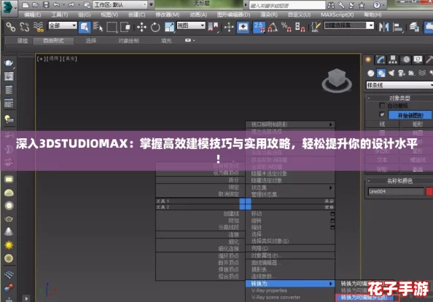The height and width of the screenshot is (302, 433).
Task: Undo the last action with the Undo arrow
Action: [56, 4]
